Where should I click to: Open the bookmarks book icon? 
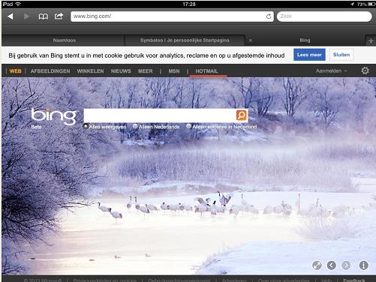point(44,16)
